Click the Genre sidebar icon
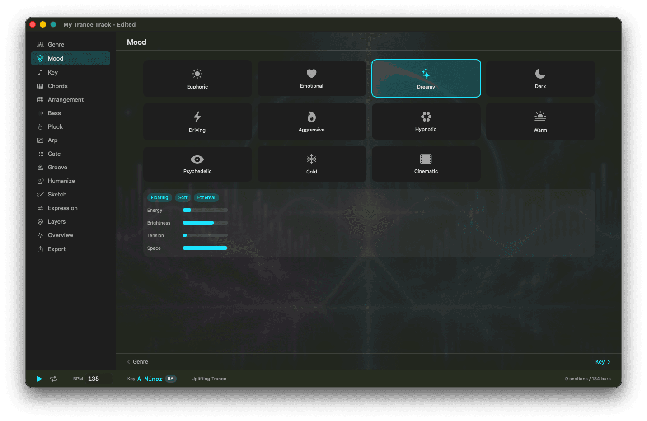The width and height of the screenshot is (647, 421). 40,45
